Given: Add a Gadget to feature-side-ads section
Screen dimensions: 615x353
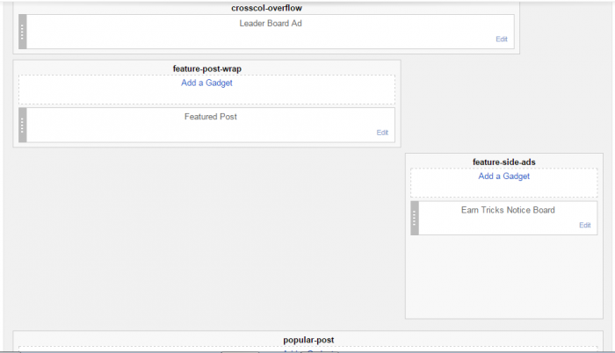Looking at the screenshot, I should pos(504,176).
